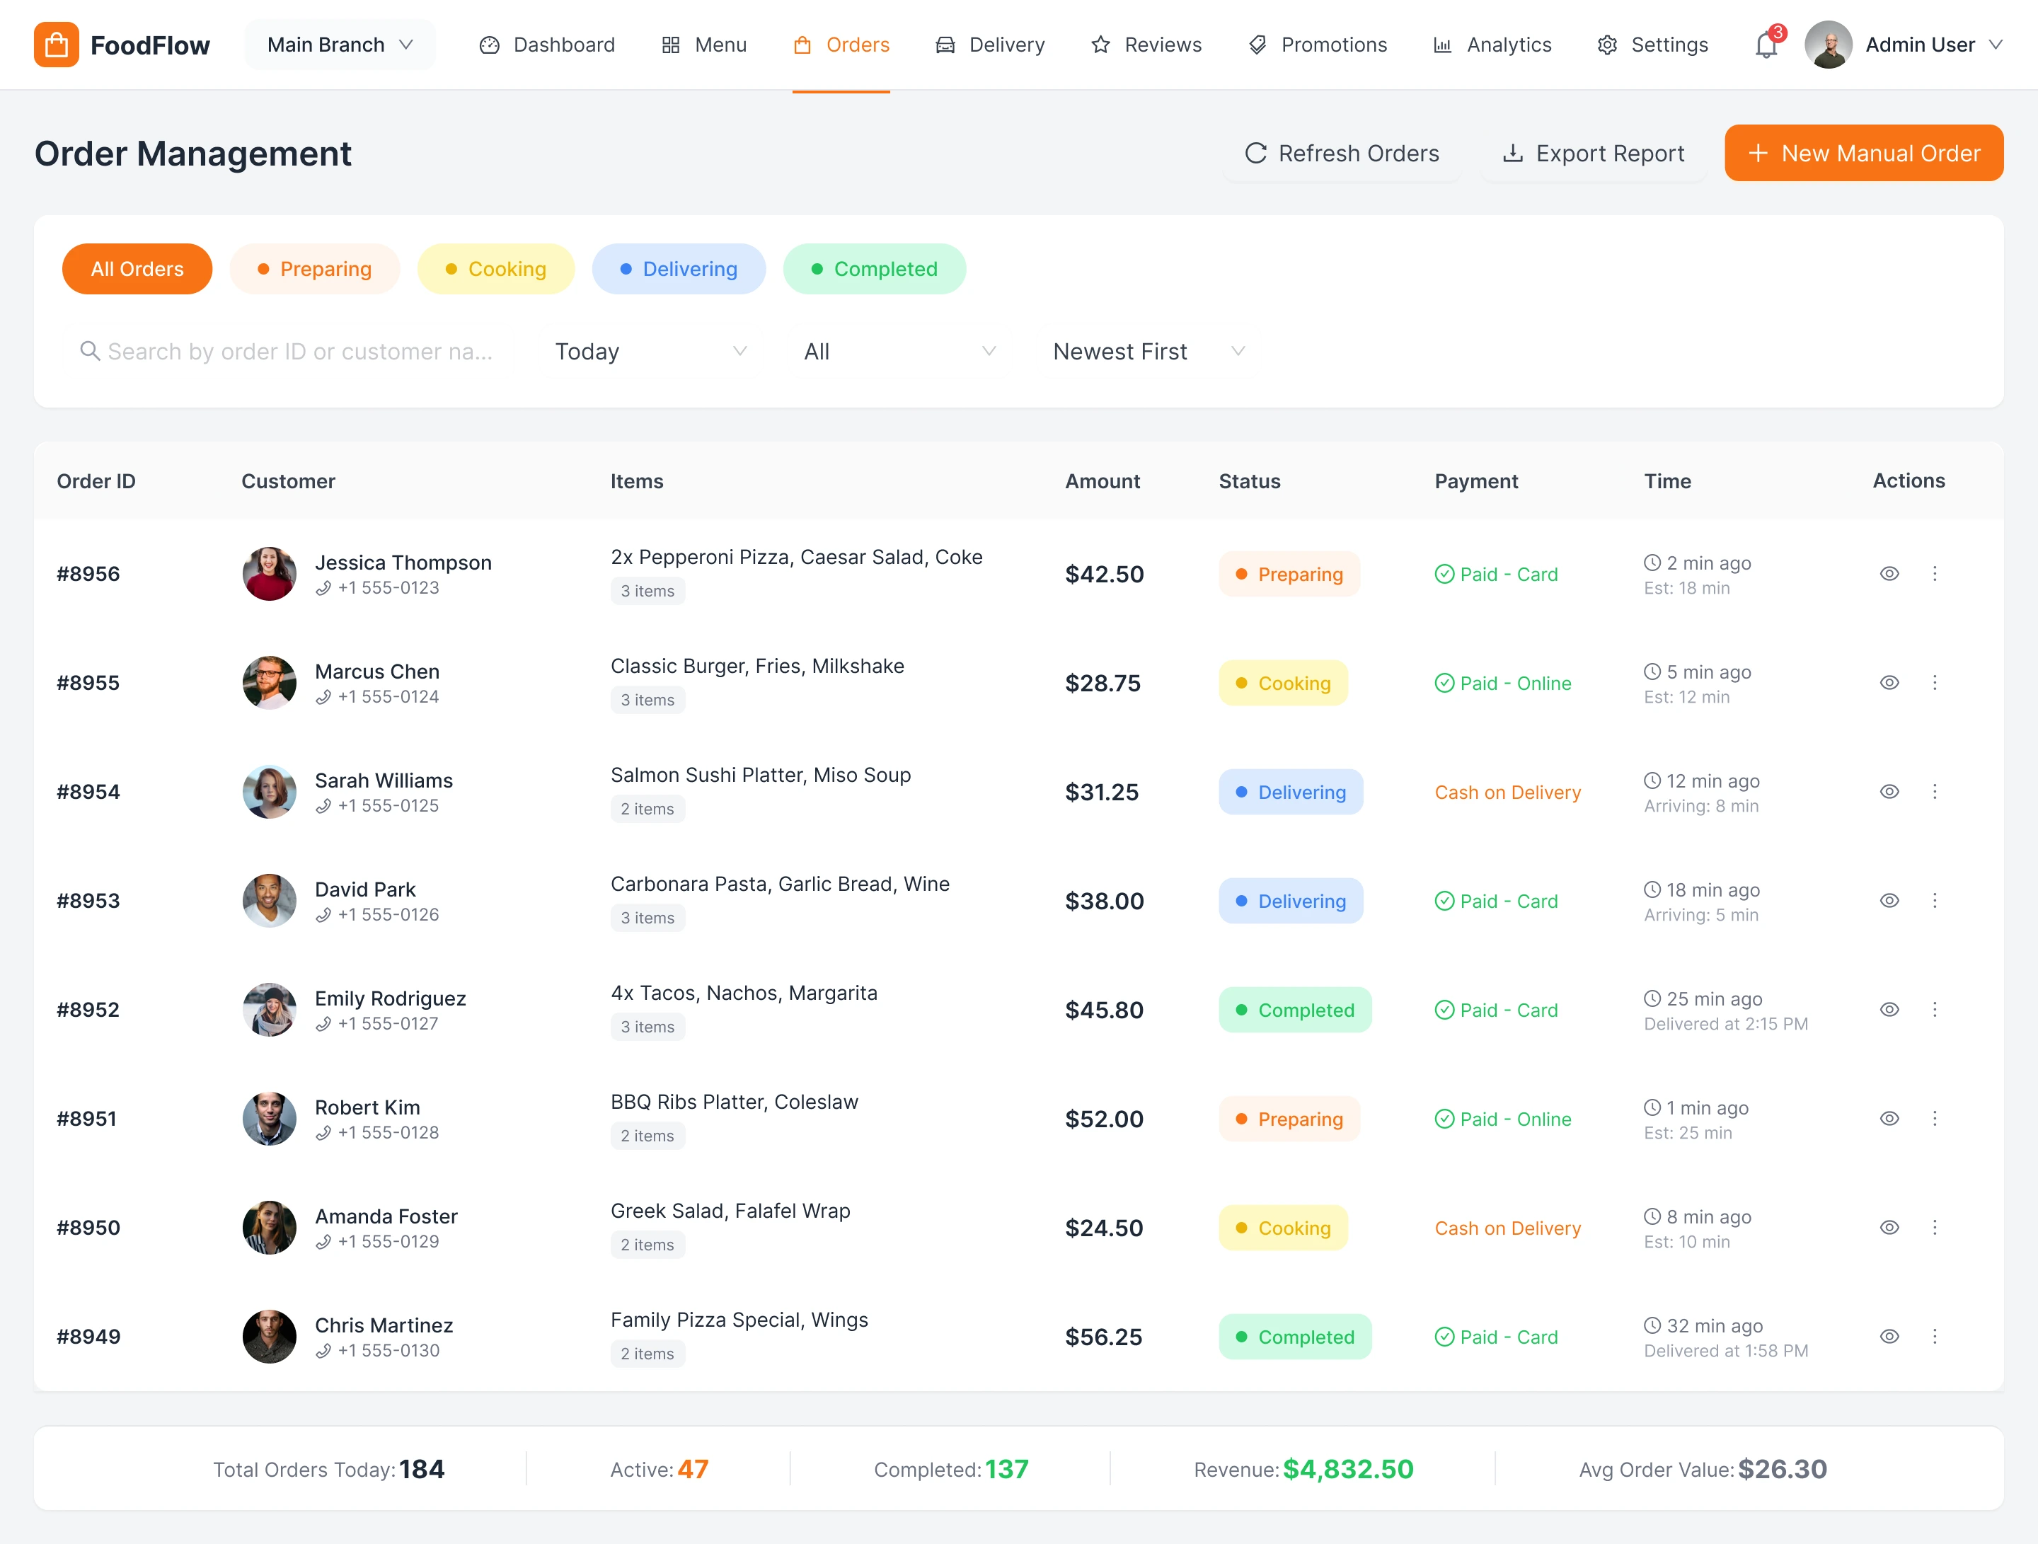The image size is (2038, 1544).
Task: Click the magnifier search icon
Action: click(89, 351)
